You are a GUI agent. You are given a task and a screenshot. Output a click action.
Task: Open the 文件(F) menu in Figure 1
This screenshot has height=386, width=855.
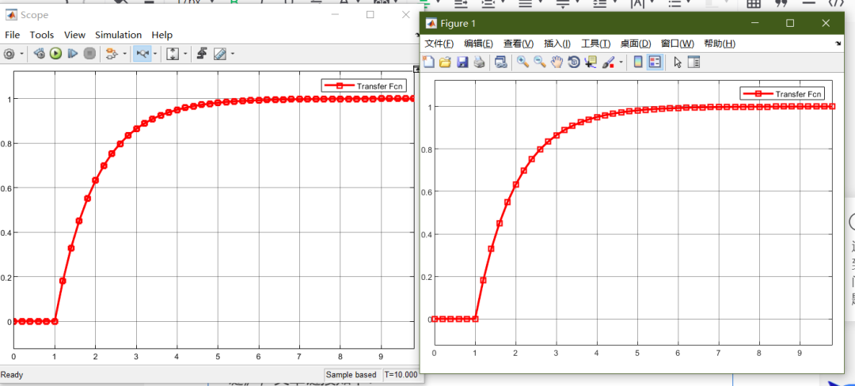coord(439,44)
